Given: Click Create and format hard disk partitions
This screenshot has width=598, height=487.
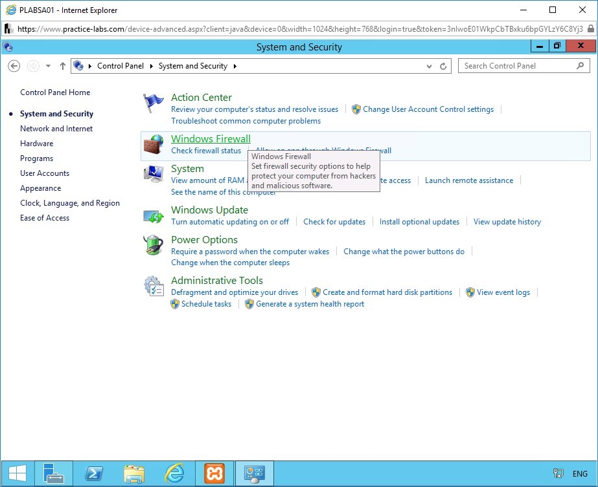Looking at the screenshot, I should (387, 292).
